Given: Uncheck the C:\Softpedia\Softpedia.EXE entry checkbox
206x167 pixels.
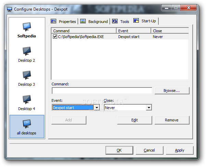Looking at the screenshot, I should point(55,37).
